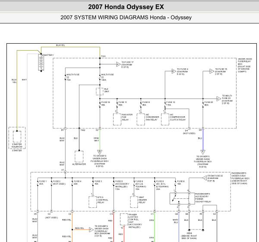Select the A/C COMPRESSOR CLUTCH RELAY label
Screen dimensions: 259x242
pos(178,117)
